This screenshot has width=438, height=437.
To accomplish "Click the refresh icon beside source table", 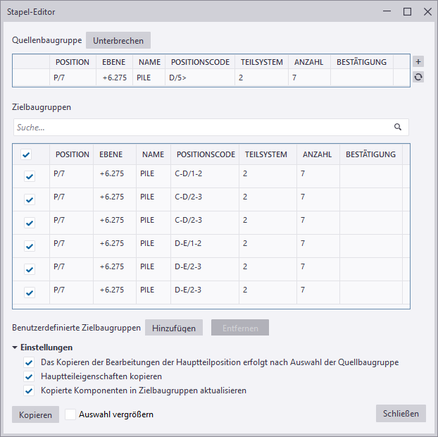I will 418,78.
